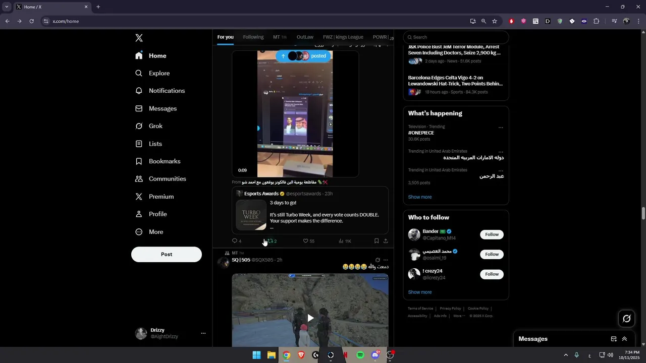Follow محمد العصيمي @osaimi_19

pos(492,254)
